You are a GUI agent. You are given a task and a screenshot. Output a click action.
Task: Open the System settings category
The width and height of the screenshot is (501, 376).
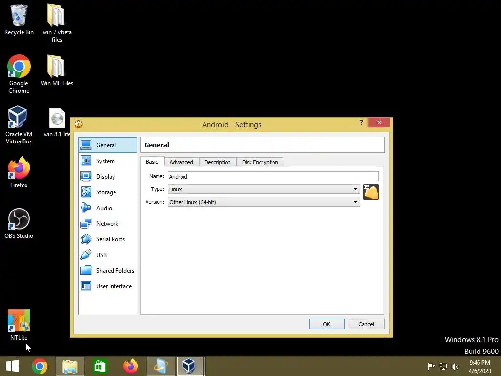[x=108, y=161]
